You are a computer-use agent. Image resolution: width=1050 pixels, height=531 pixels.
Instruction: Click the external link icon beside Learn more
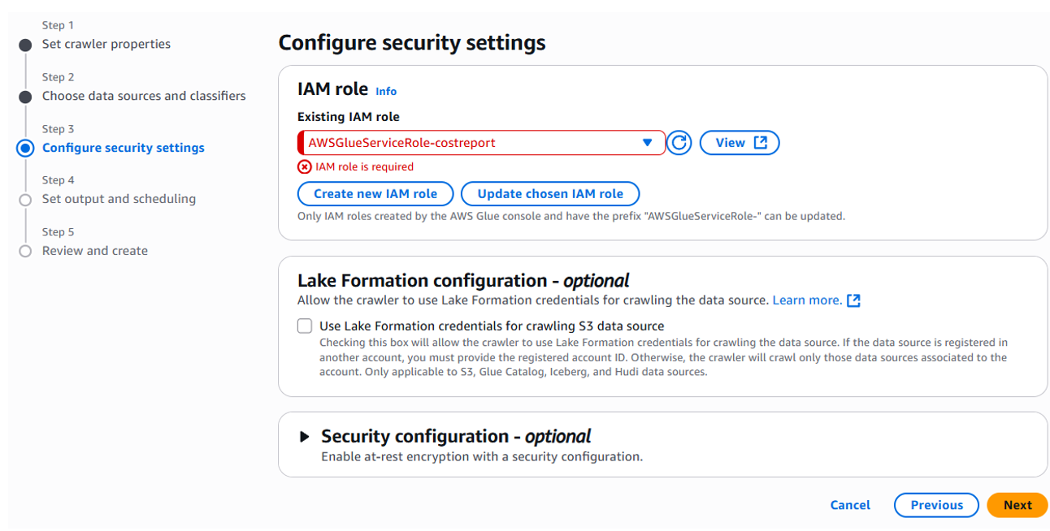click(x=853, y=300)
